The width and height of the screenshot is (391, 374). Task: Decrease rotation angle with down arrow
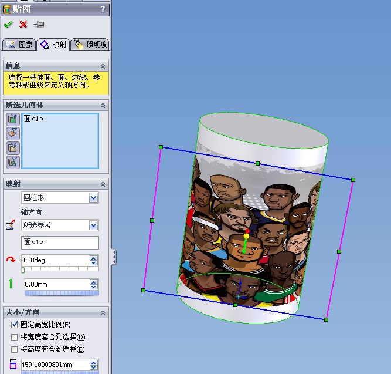tap(94, 262)
